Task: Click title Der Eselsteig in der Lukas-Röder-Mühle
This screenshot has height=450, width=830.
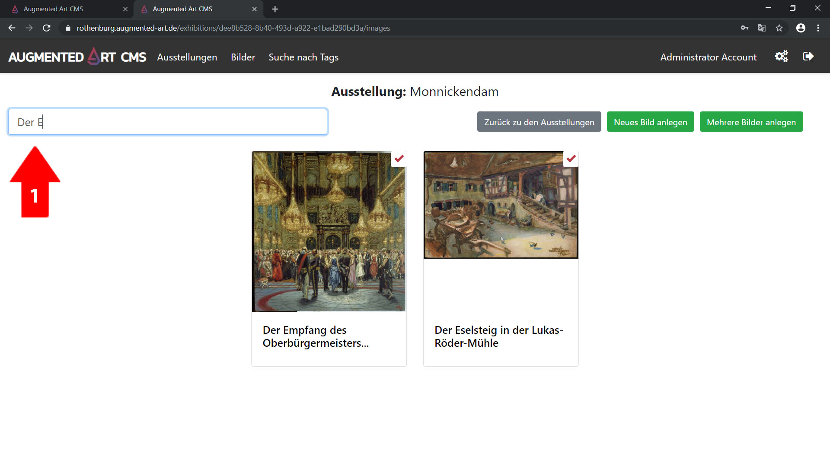Action: point(498,336)
